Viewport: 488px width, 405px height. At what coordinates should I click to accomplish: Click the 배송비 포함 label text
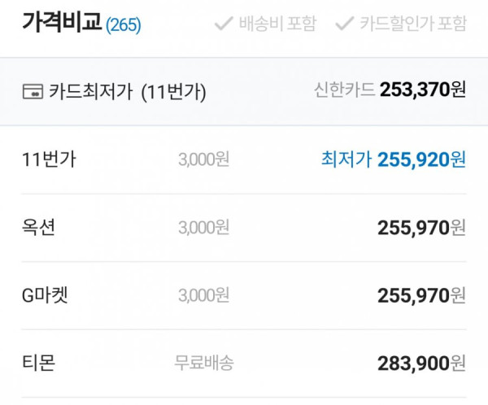(x=277, y=24)
